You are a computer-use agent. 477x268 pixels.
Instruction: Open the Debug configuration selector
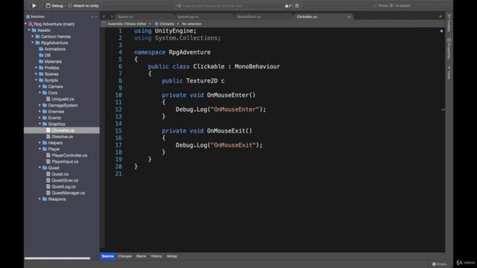coord(54,6)
